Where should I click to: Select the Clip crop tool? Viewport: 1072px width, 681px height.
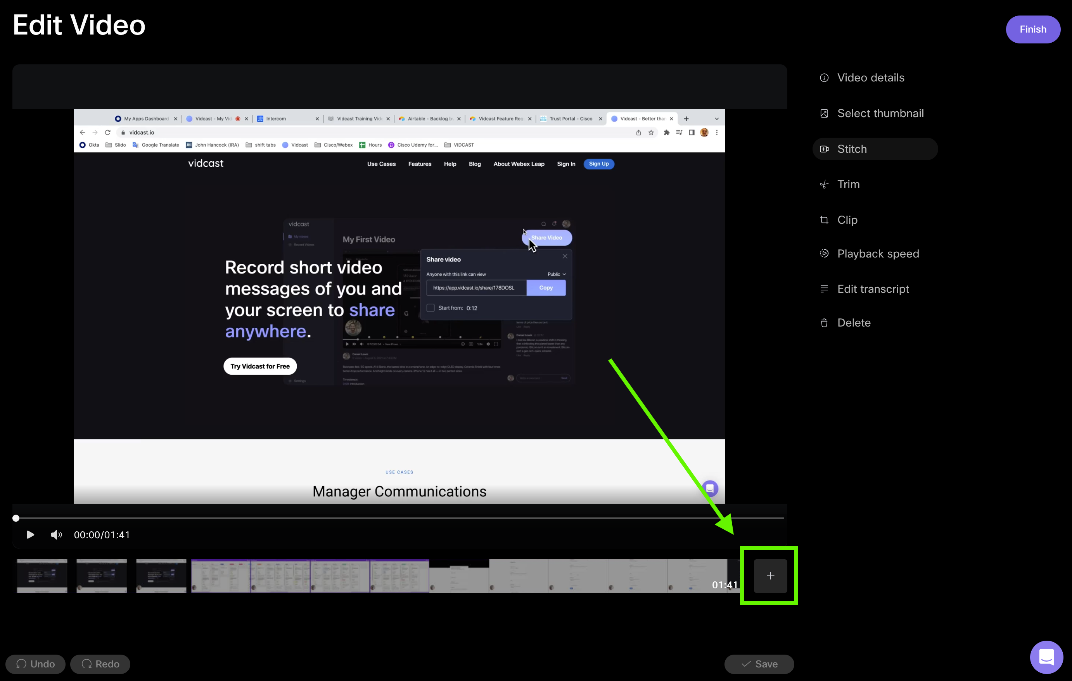point(839,220)
